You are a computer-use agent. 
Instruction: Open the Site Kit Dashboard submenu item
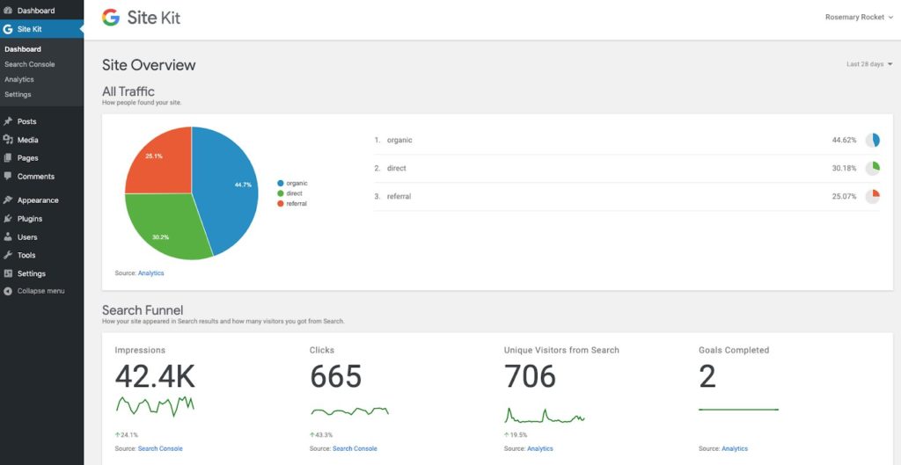point(23,49)
